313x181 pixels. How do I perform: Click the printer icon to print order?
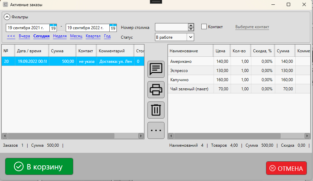156,90
